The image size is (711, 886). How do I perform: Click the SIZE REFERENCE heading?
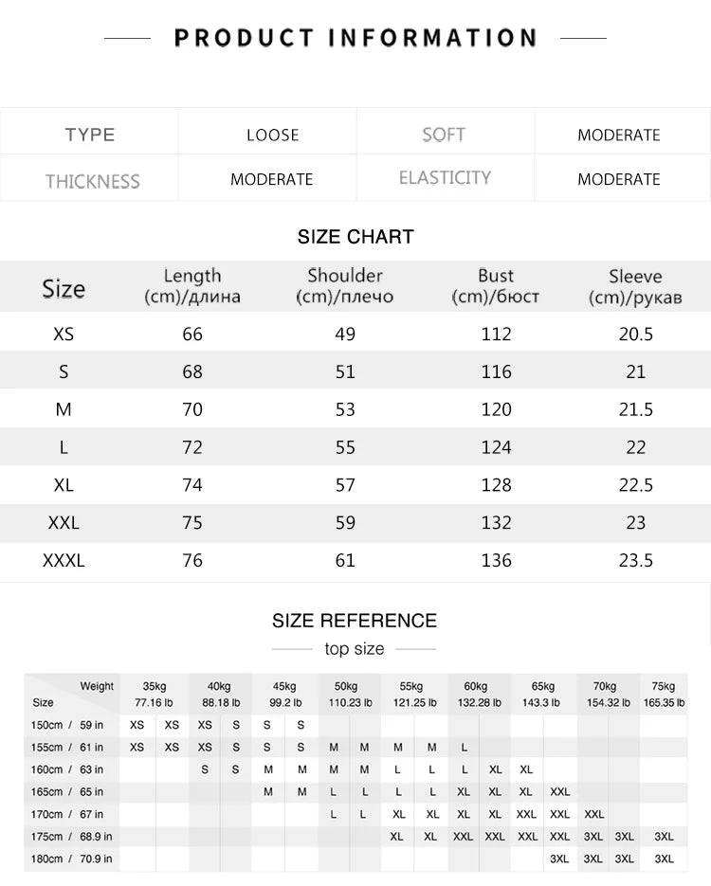(355, 621)
